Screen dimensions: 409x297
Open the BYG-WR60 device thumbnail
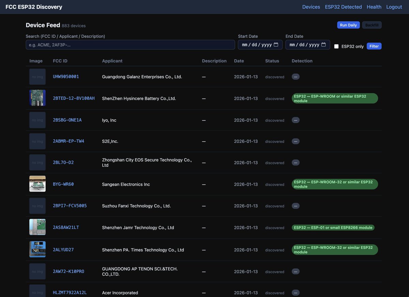coord(37,184)
